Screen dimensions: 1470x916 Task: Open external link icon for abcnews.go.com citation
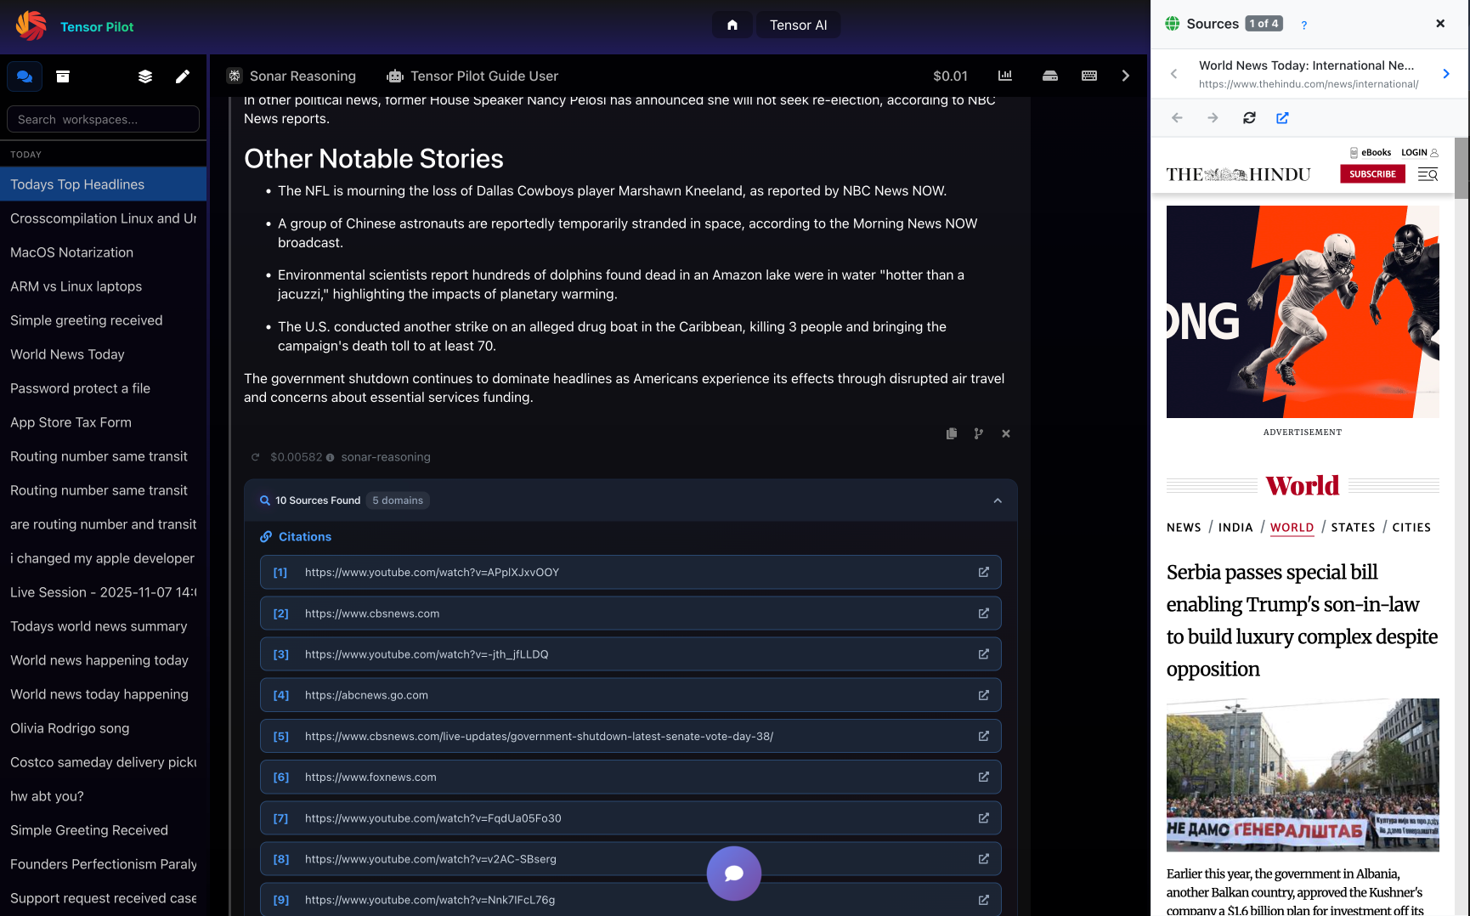(983, 695)
